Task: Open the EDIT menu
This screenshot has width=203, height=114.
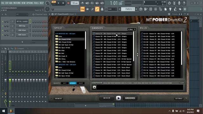Action: [7, 3]
